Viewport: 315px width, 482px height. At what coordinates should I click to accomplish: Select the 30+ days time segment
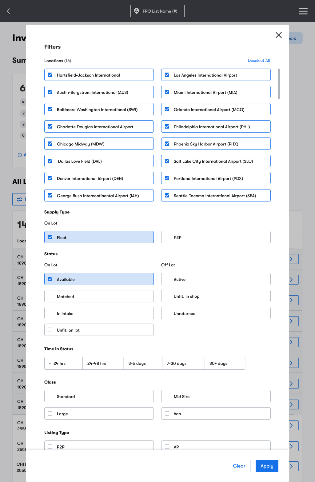coord(225,363)
